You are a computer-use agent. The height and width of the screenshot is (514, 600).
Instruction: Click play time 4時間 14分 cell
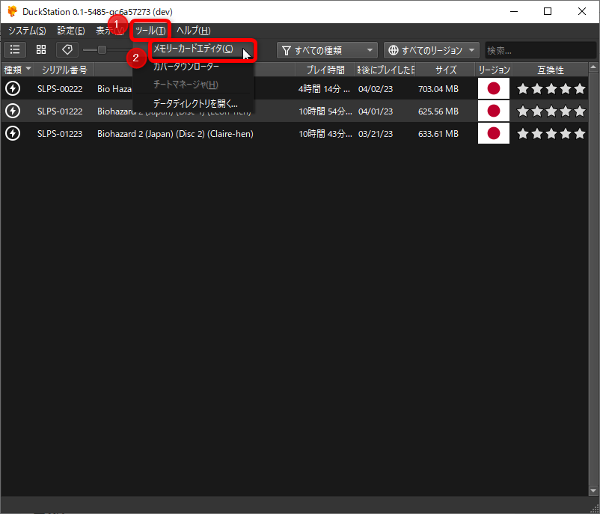[x=324, y=89]
